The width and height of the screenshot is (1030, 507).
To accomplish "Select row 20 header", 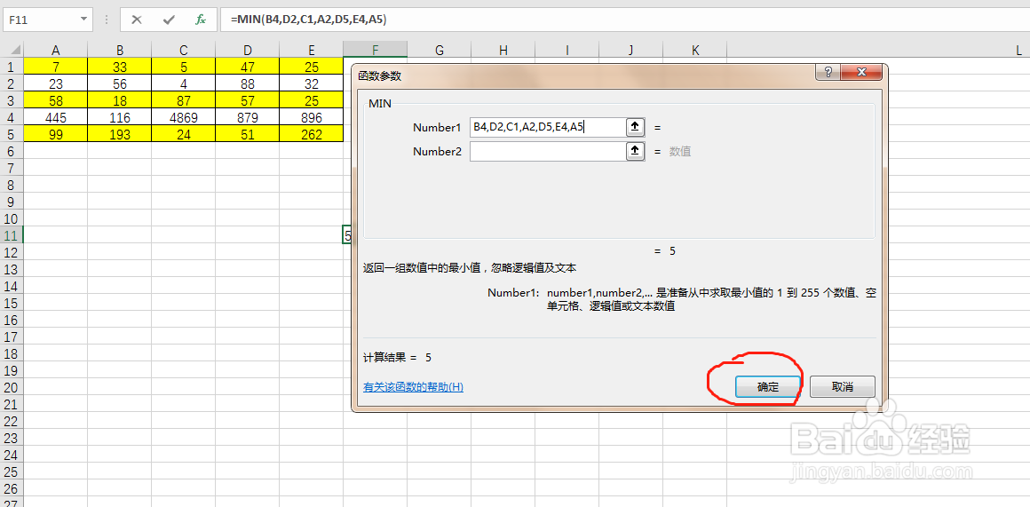I will [x=10, y=387].
